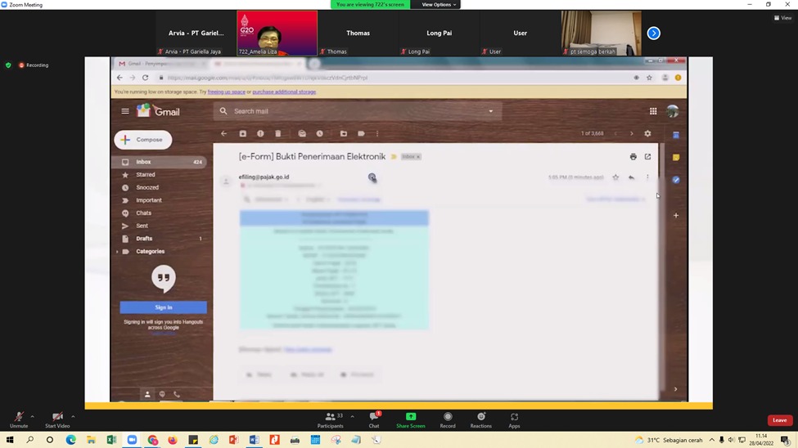Open the Zoom Apps panel
Viewport: 798px width, 448px height.
[x=514, y=419]
